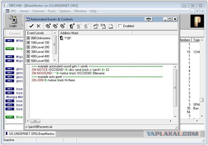Click the remove user address icon
208x145 pixels.
[79, 26]
